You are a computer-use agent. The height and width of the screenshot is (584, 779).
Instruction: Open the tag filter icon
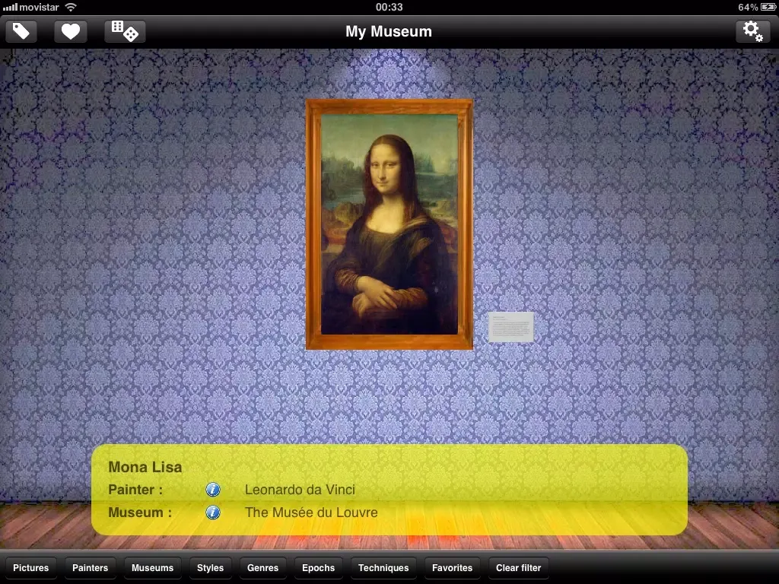21,31
